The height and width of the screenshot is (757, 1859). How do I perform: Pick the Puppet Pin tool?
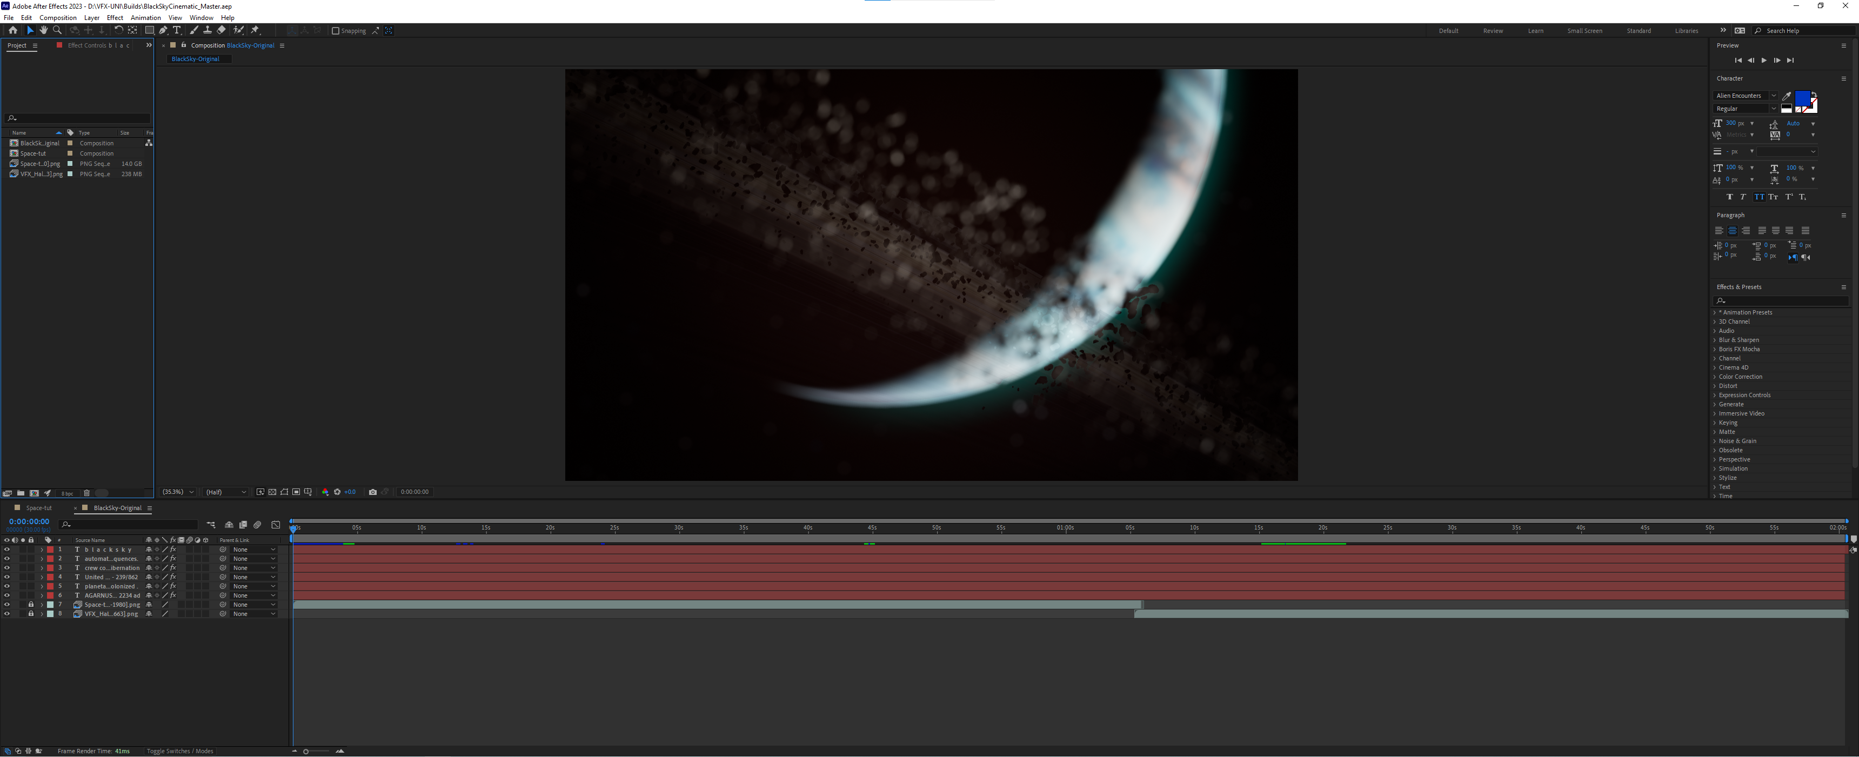[x=255, y=30]
